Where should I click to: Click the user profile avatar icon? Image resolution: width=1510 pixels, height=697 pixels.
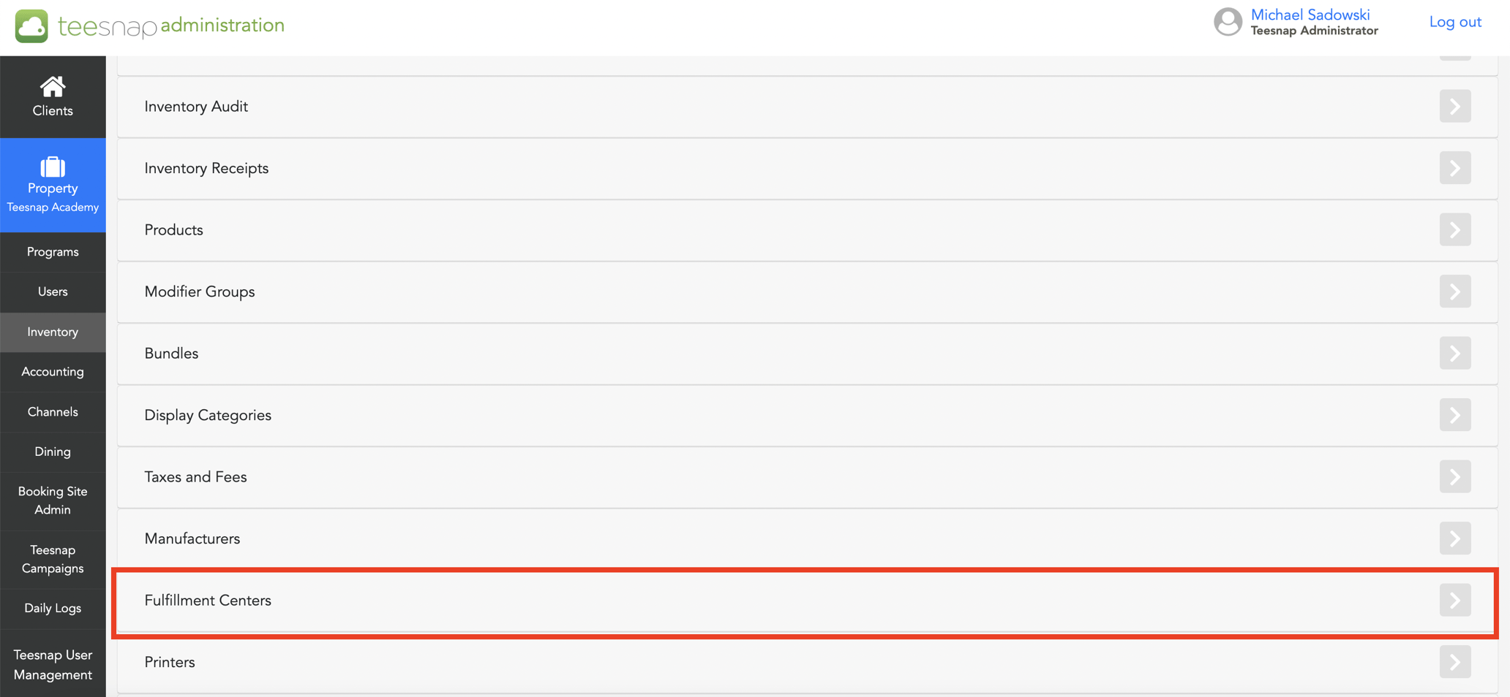1228,22
